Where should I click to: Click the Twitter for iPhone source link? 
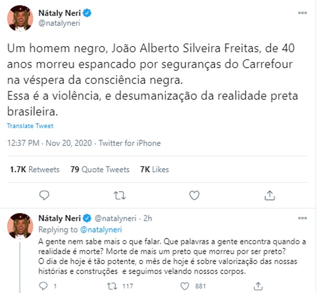coord(130,143)
